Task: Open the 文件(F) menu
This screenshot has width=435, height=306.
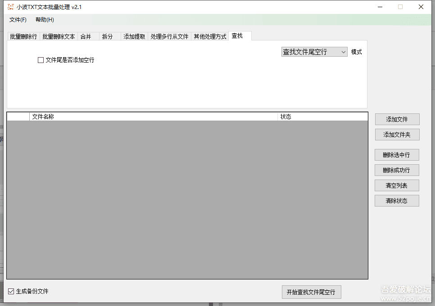Action: coord(17,20)
